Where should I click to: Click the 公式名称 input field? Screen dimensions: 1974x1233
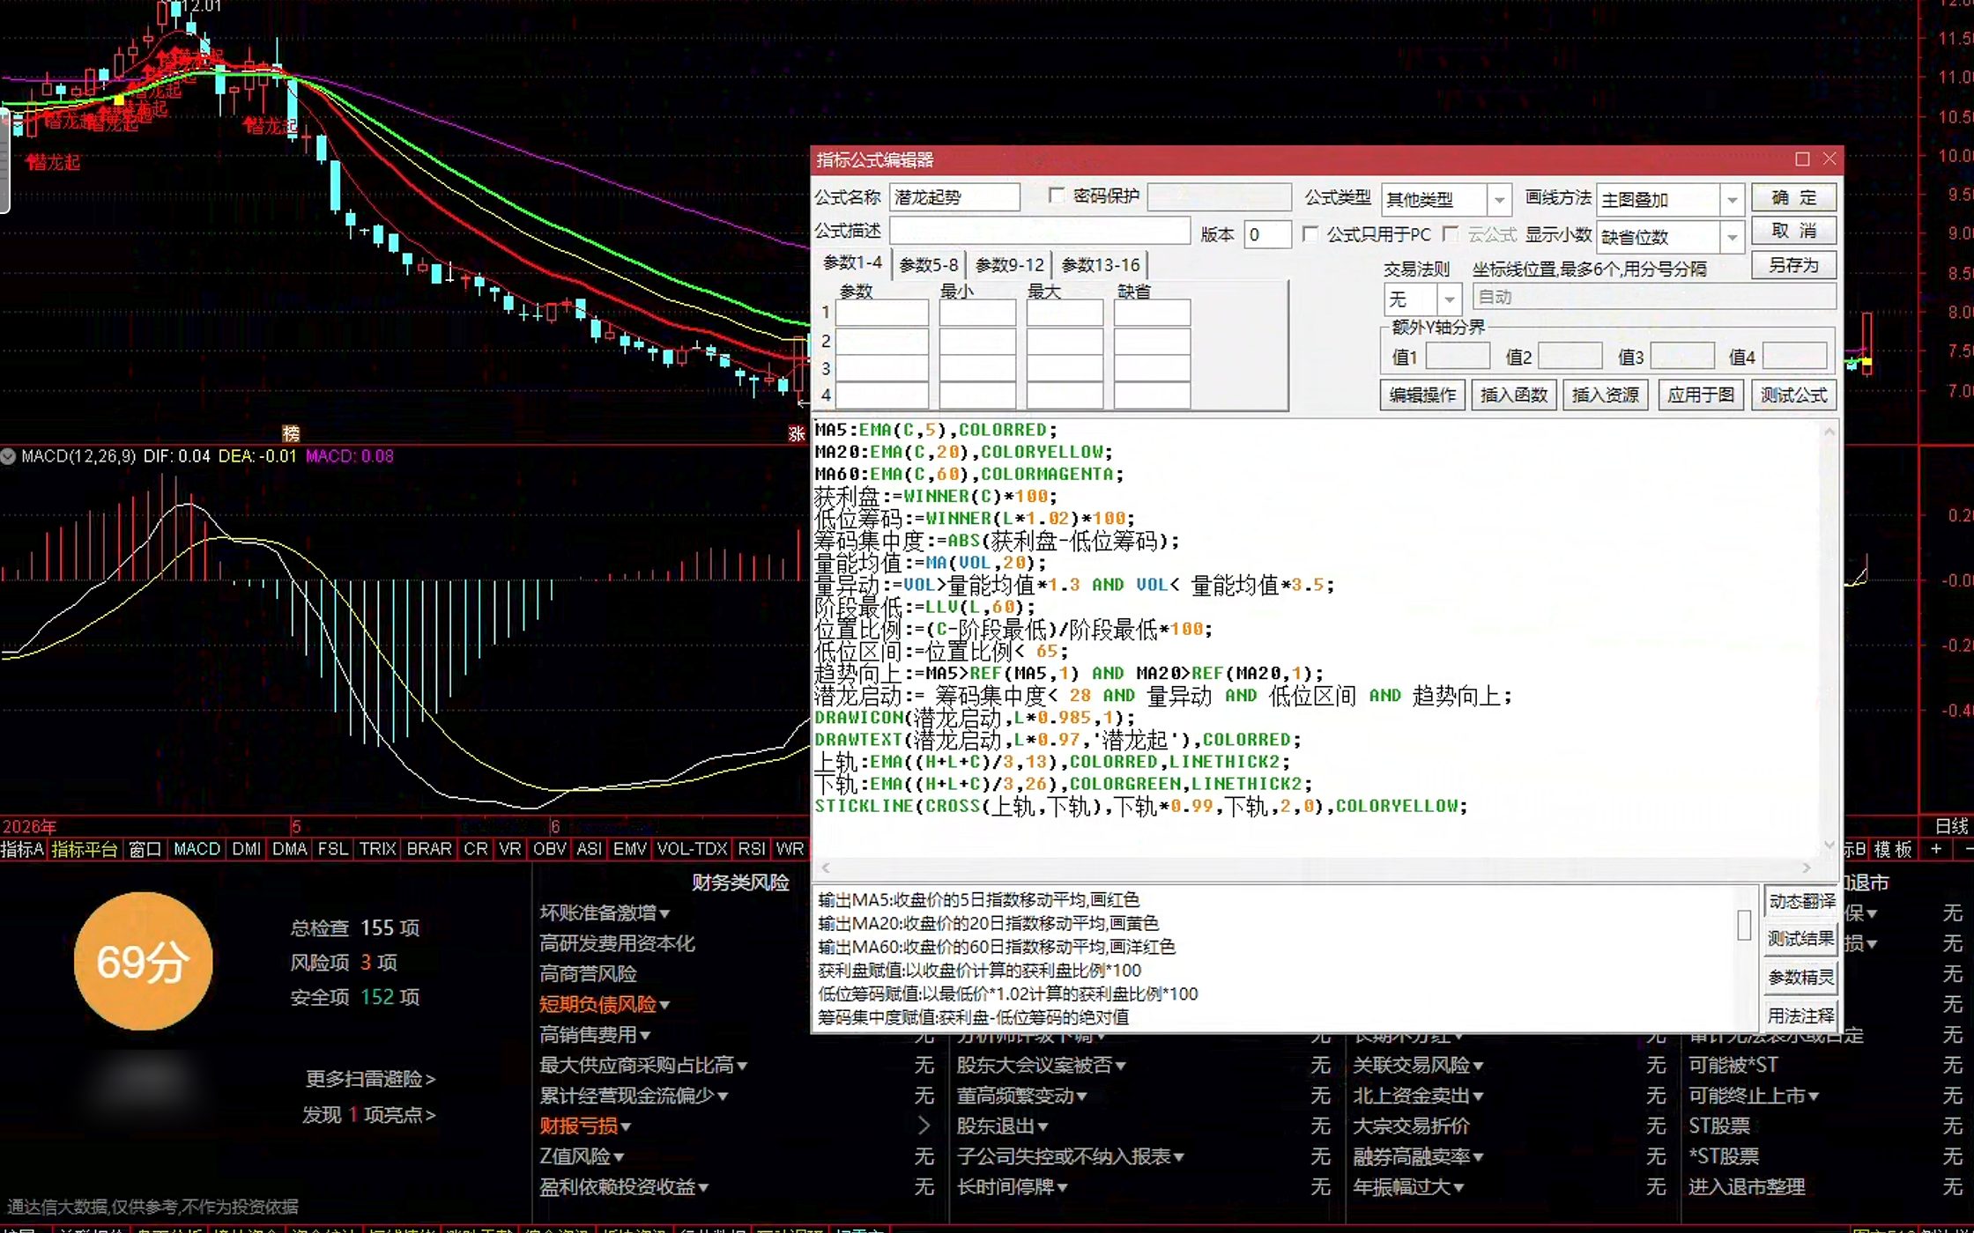(954, 197)
